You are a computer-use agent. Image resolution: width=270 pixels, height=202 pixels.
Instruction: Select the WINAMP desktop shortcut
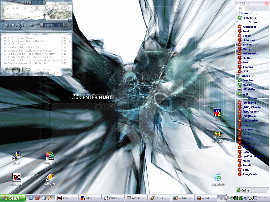click(x=50, y=178)
